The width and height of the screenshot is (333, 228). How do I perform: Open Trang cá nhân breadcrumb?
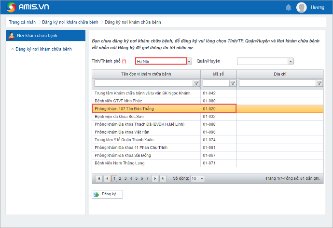[22, 22]
